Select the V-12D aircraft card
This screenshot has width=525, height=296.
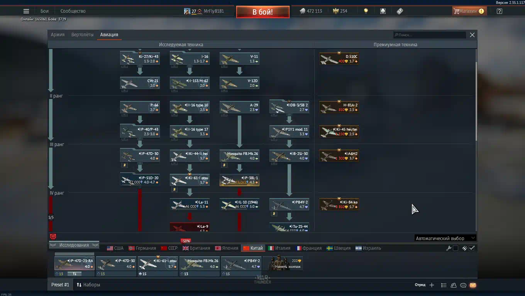tap(239, 83)
